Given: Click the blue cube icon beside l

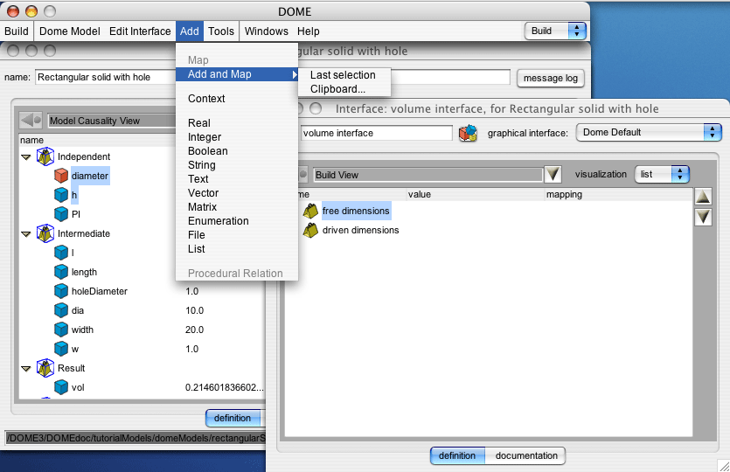Looking at the screenshot, I should point(61,253).
